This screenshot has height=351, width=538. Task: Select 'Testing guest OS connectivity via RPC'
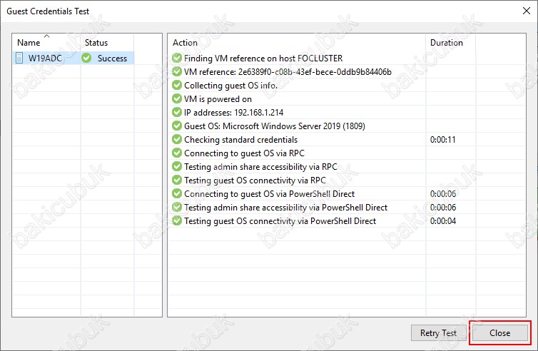click(x=255, y=180)
